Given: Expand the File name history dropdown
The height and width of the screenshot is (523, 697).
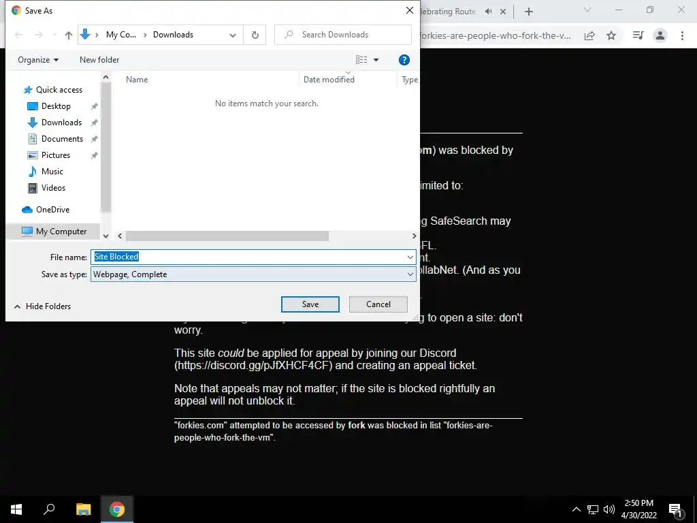Looking at the screenshot, I should (x=410, y=257).
